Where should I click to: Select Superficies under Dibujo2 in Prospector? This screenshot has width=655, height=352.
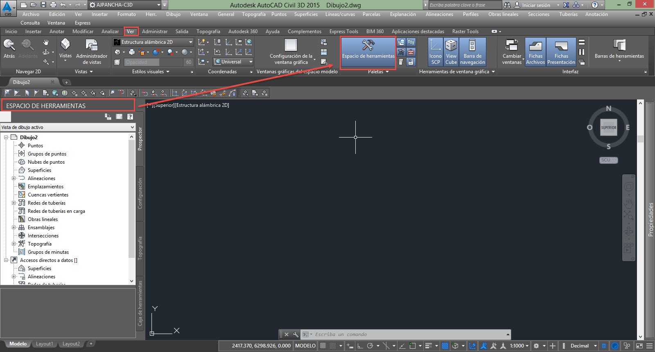(39, 170)
